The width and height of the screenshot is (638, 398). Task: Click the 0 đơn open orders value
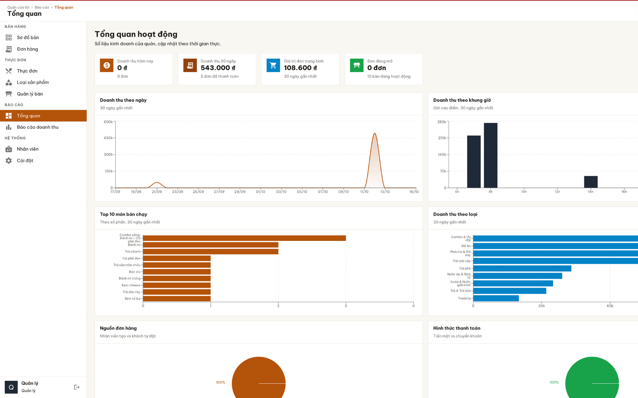click(377, 68)
